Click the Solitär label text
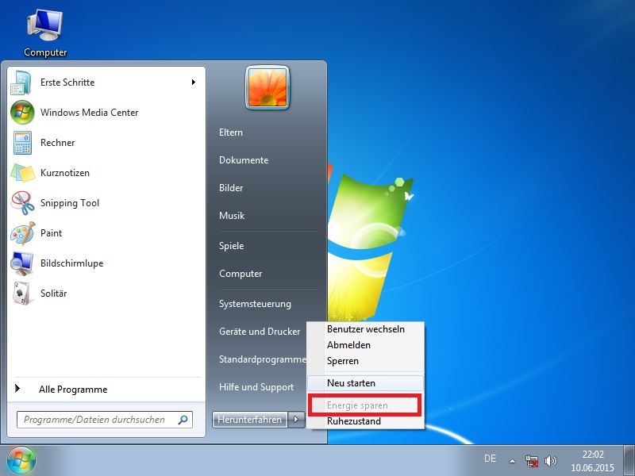This screenshot has width=635, height=476. tap(53, 293)
